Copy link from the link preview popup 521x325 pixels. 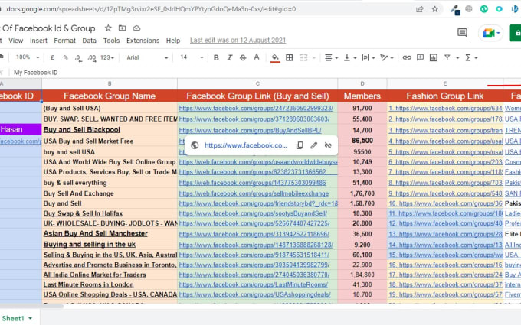(x=300, y=145)
